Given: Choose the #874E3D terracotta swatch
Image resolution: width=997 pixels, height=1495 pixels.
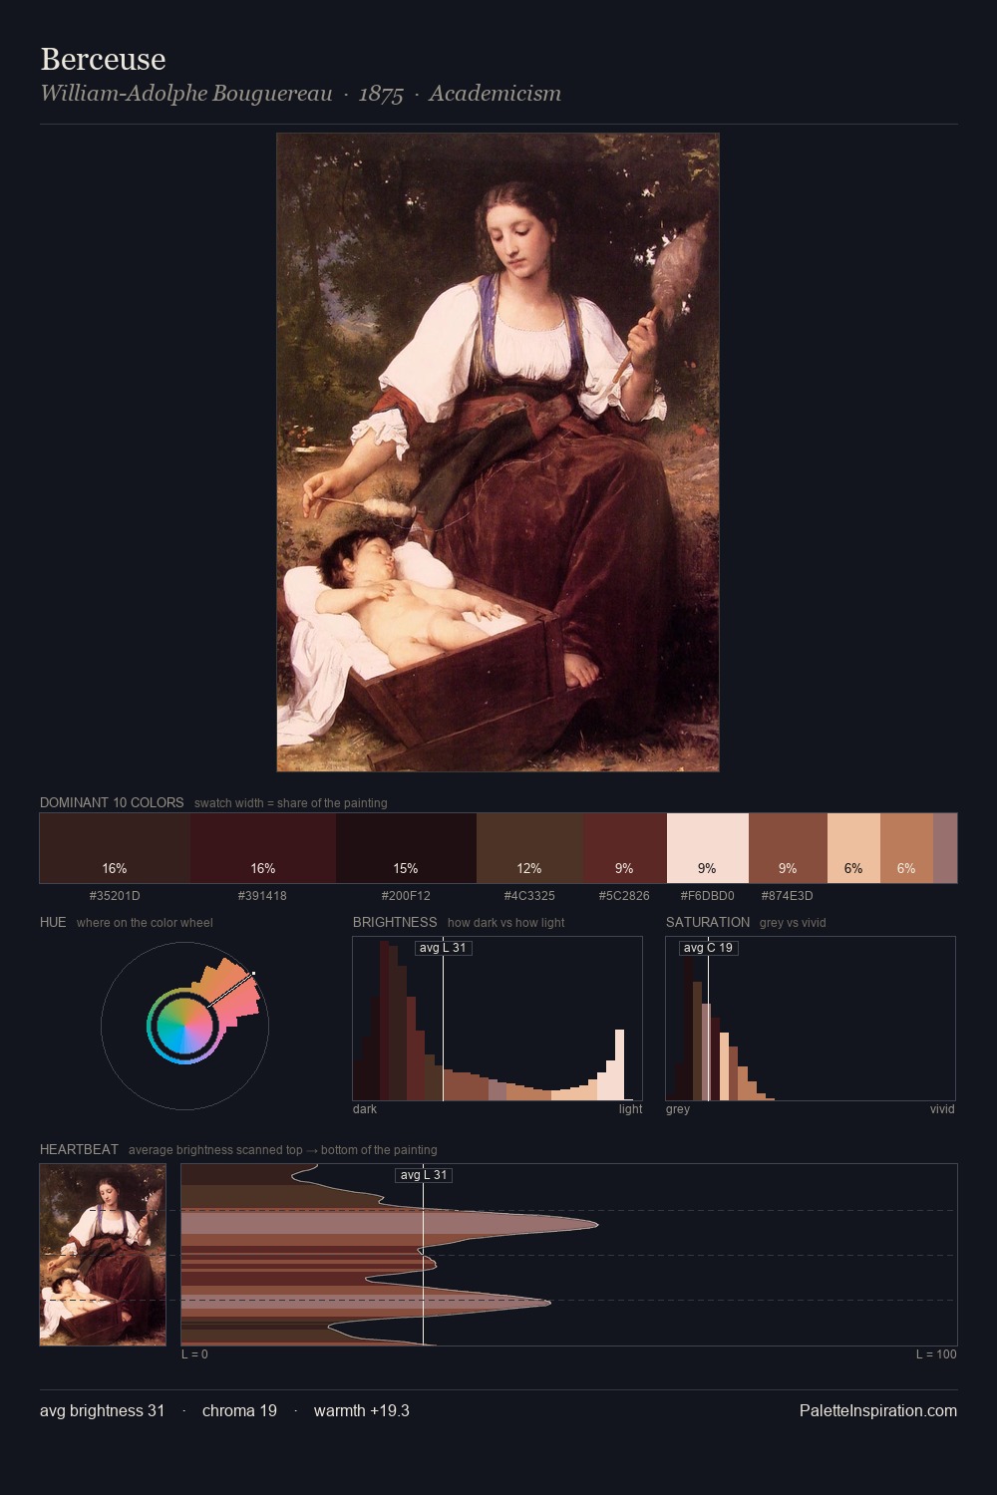Looking at the screenshot, I should click(x=788, y=848).
